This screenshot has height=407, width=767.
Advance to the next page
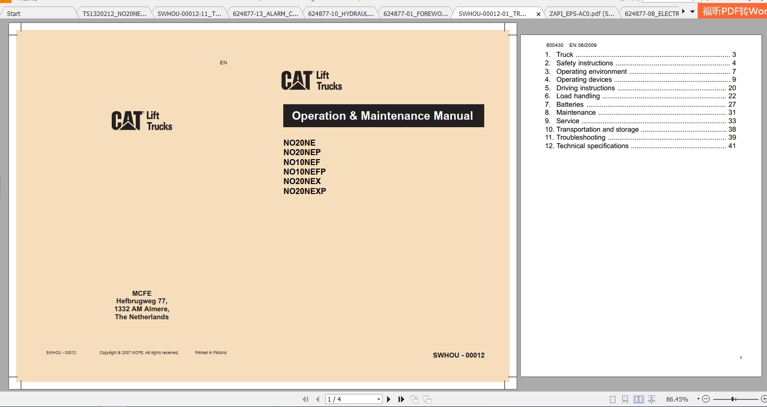(388, 399)
